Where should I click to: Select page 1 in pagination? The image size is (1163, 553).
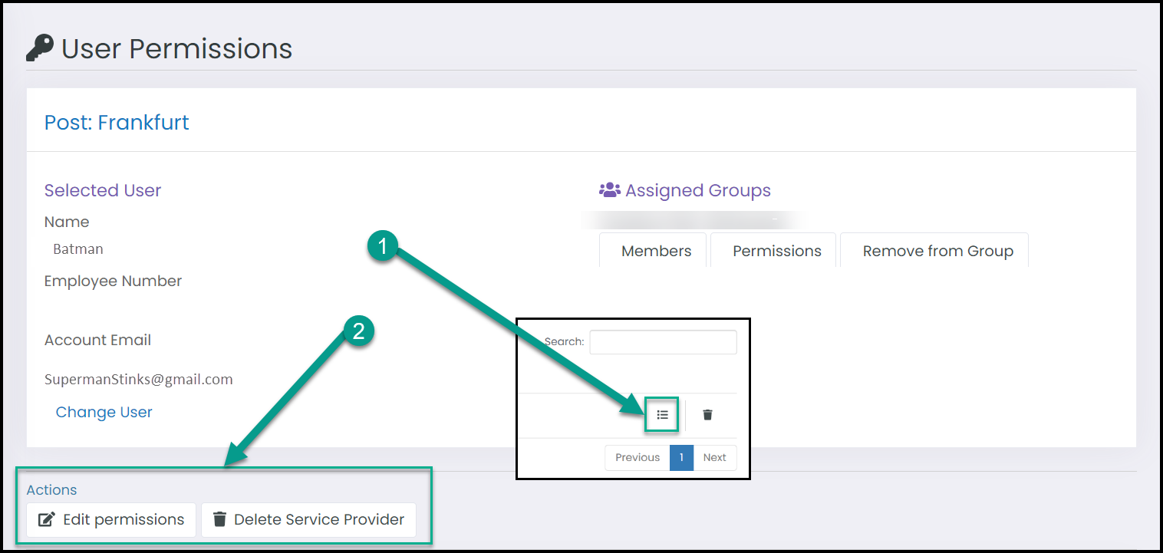point(681,457)
